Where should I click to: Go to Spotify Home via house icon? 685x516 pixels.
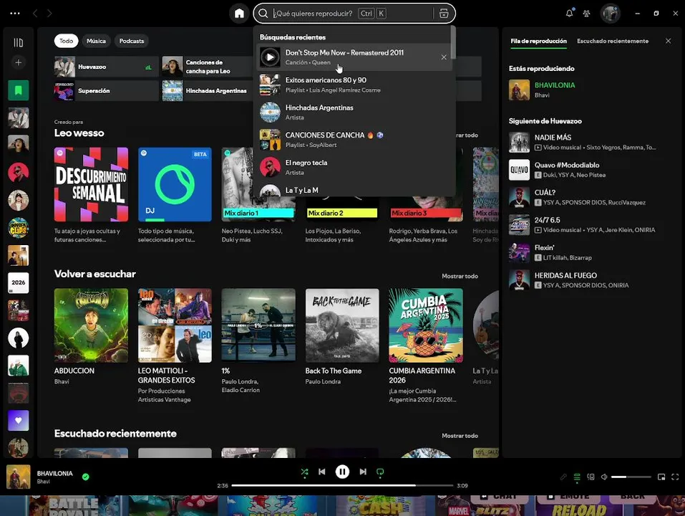(x=239, y=14)
